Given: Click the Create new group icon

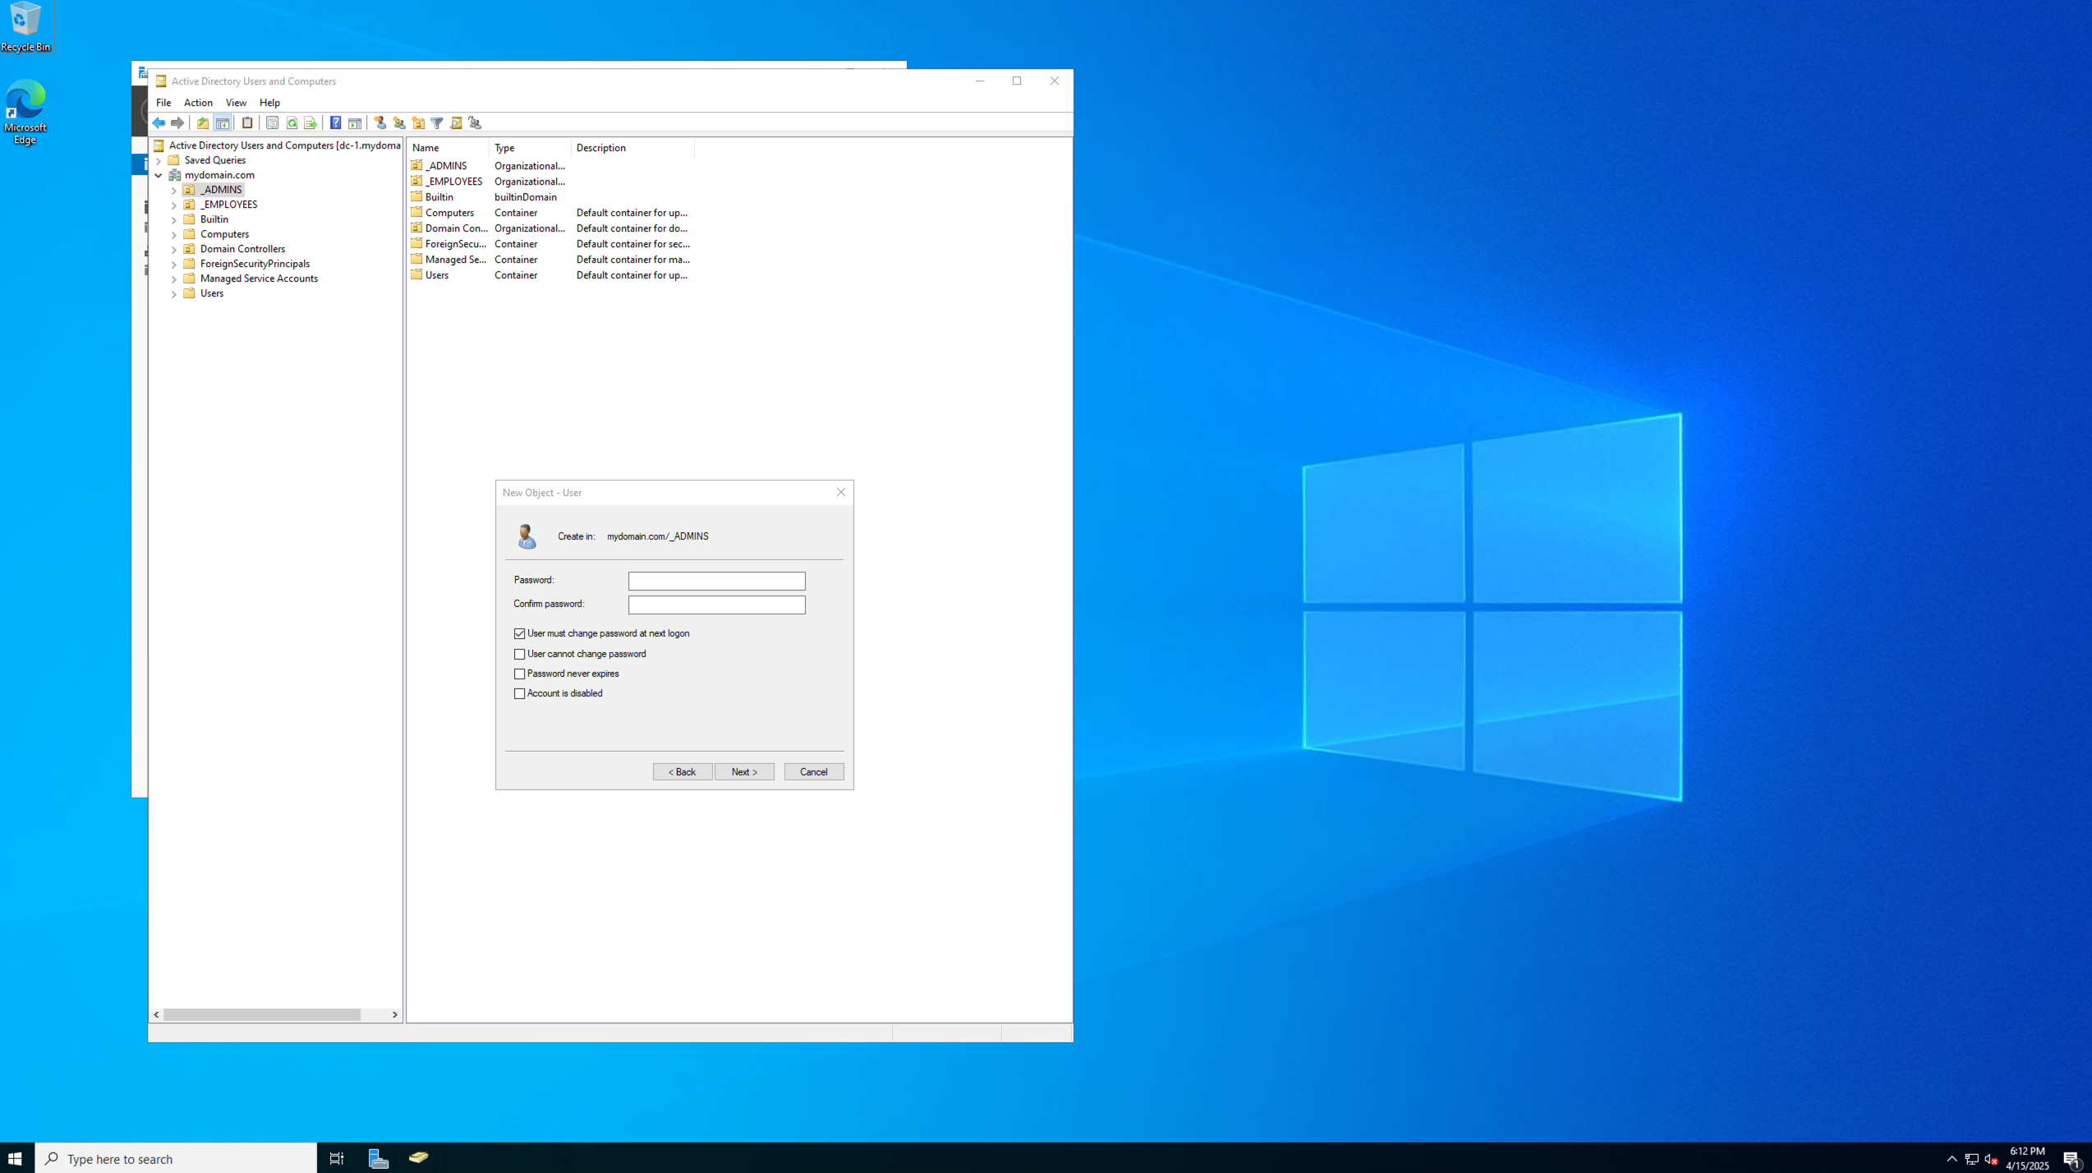Looking at the screenshot, I should (399, 123).
